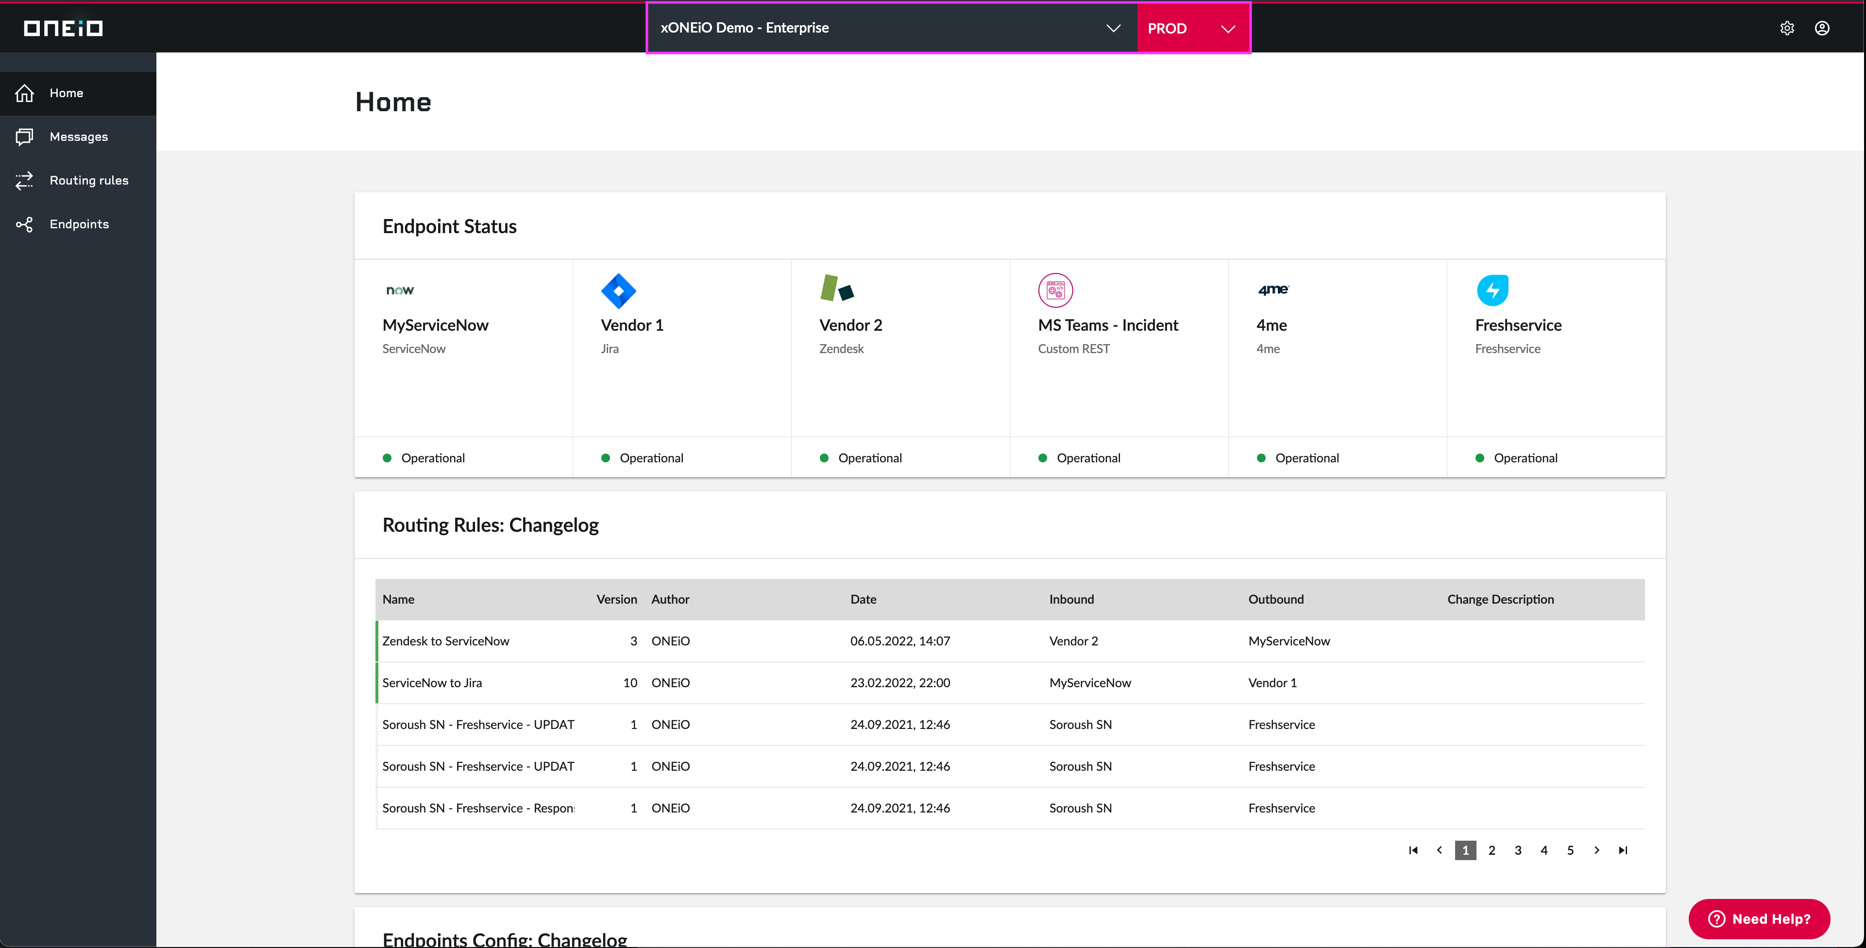Open the Routing rules menu item
Viewport: 1866px width, 948px height.
click(78, 180)
